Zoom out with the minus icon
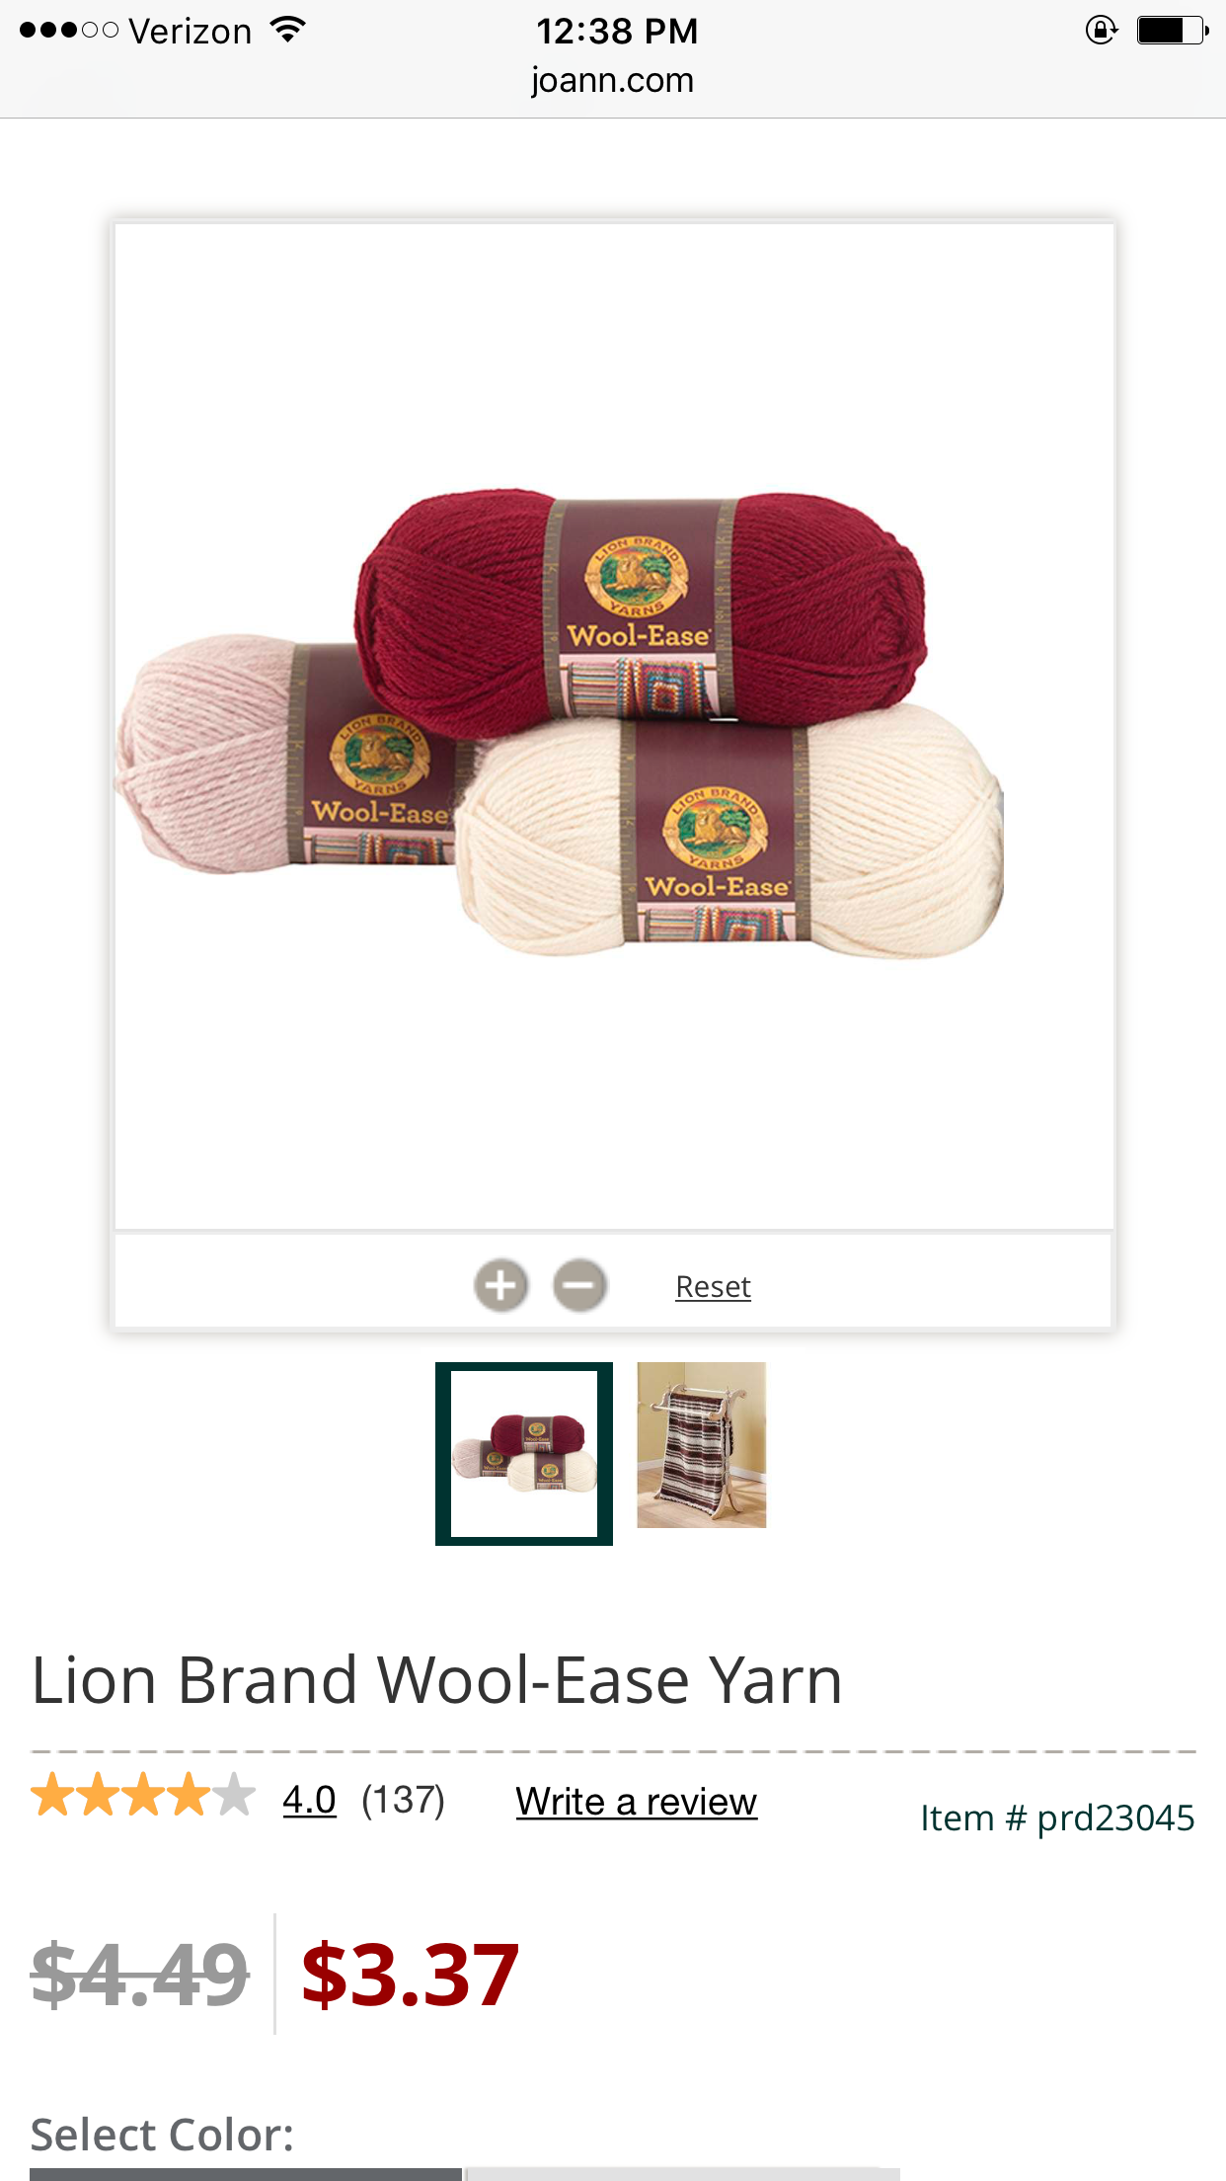This screenshot has width=1226, height=2181. [x=579, y=1286]
